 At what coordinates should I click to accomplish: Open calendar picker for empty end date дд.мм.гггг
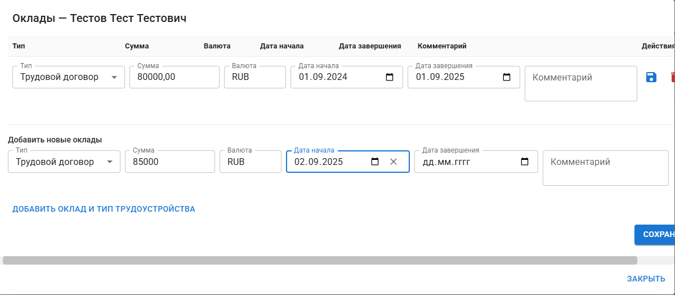524,162
